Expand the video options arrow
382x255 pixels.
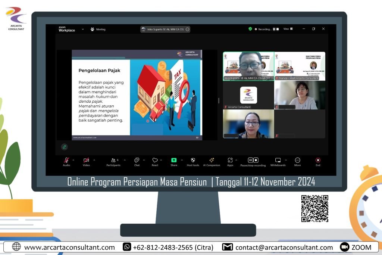coord(94,160)
